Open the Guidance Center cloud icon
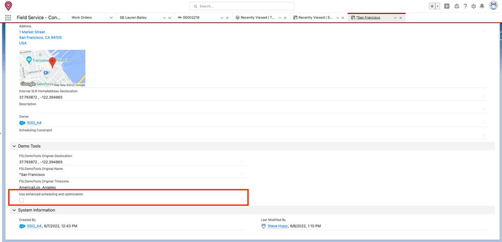Screen dimensions: 502x242 pyautogui.click(x=457, y=6)
